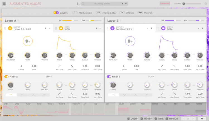Switch to the Arpeggiator tab
This screenshot has height=121, width=209.
(106, 13)
